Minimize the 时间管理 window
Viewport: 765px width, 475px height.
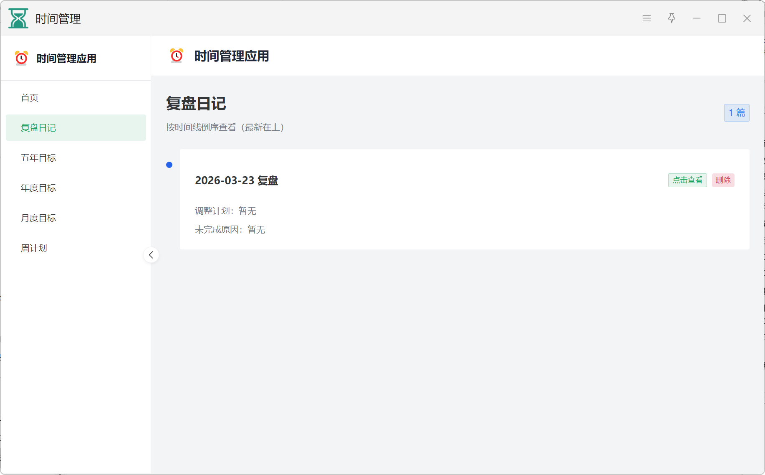(697, 18)
